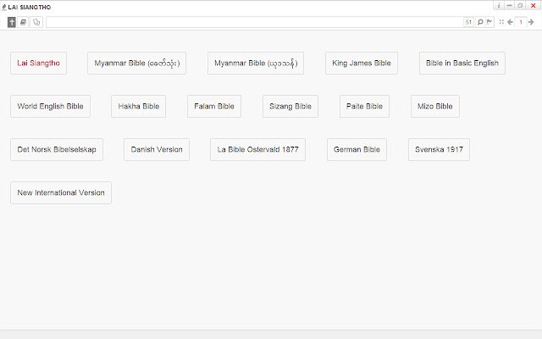Open Hakha Bible

click(139, 106)
